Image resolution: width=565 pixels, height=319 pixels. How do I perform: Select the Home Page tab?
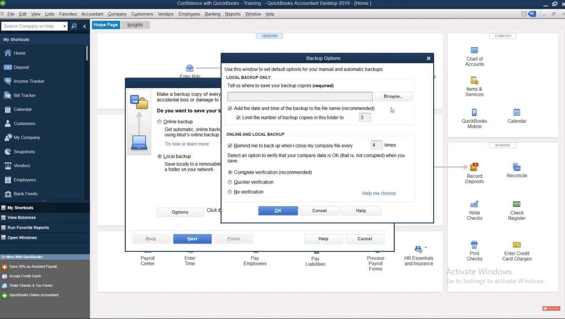(x=106, y=25)
